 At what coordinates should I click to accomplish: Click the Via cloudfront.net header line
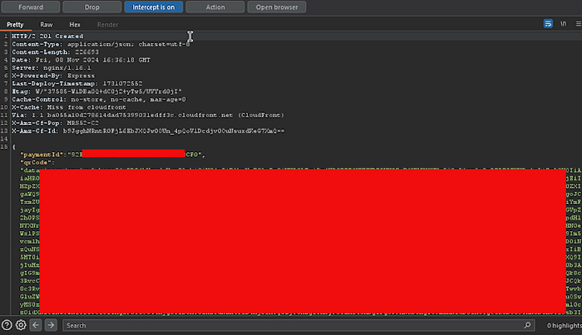tap(148, 115)
